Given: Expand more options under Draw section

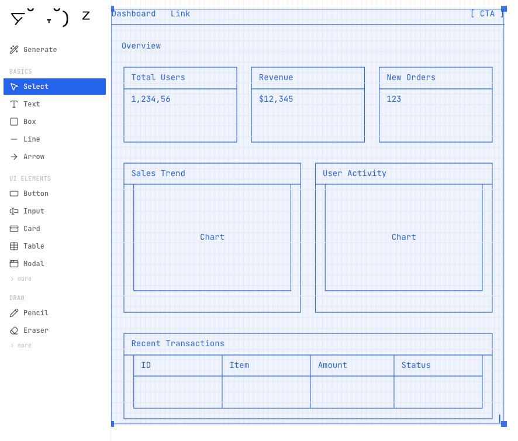Looking at the screenshot, I should pos(21,346).
